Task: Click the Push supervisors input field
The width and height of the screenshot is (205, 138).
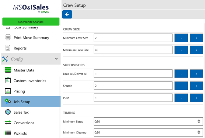Action: (x=133, y=98)
